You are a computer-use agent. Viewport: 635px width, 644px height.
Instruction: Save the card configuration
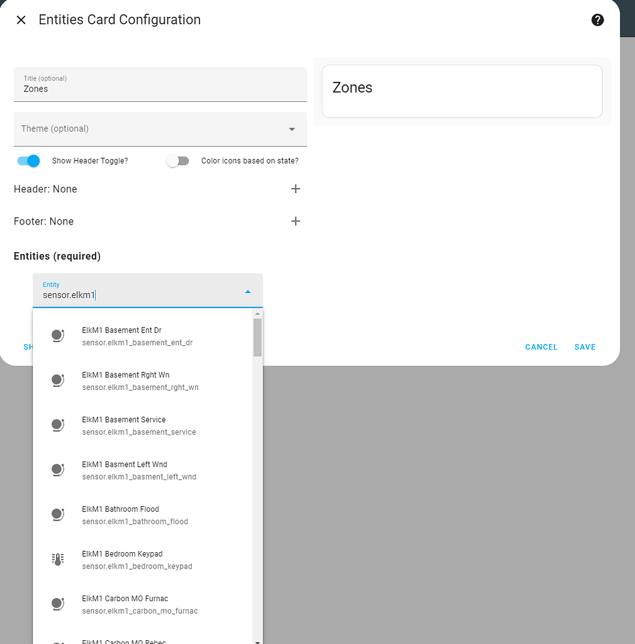(x=585, y=347)
